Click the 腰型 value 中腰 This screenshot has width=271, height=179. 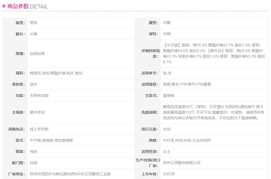tap(167, 23)
